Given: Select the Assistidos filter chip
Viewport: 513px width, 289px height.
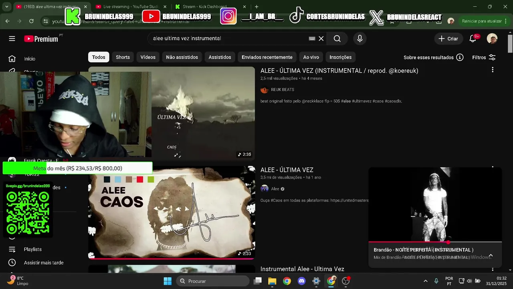Looking at the screenshot, I should (x=220, y=57).
